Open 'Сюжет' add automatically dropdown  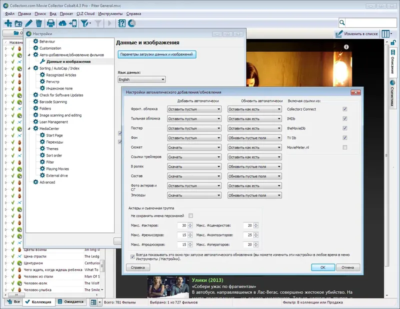point(194,147)
